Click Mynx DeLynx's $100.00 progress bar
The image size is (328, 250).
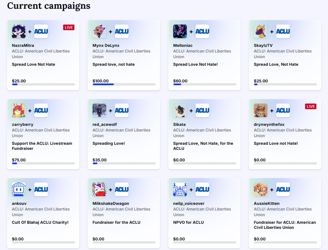click(124, 84)
